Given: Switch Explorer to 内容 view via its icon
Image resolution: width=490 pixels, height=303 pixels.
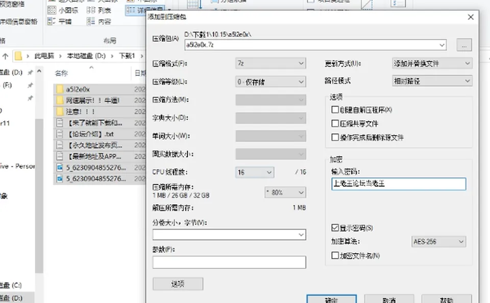Looking at the screenshot, I should click(x=91, y=21).
